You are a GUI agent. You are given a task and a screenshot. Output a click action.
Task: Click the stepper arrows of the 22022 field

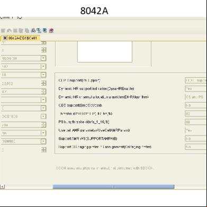click(x=43, y=83)
